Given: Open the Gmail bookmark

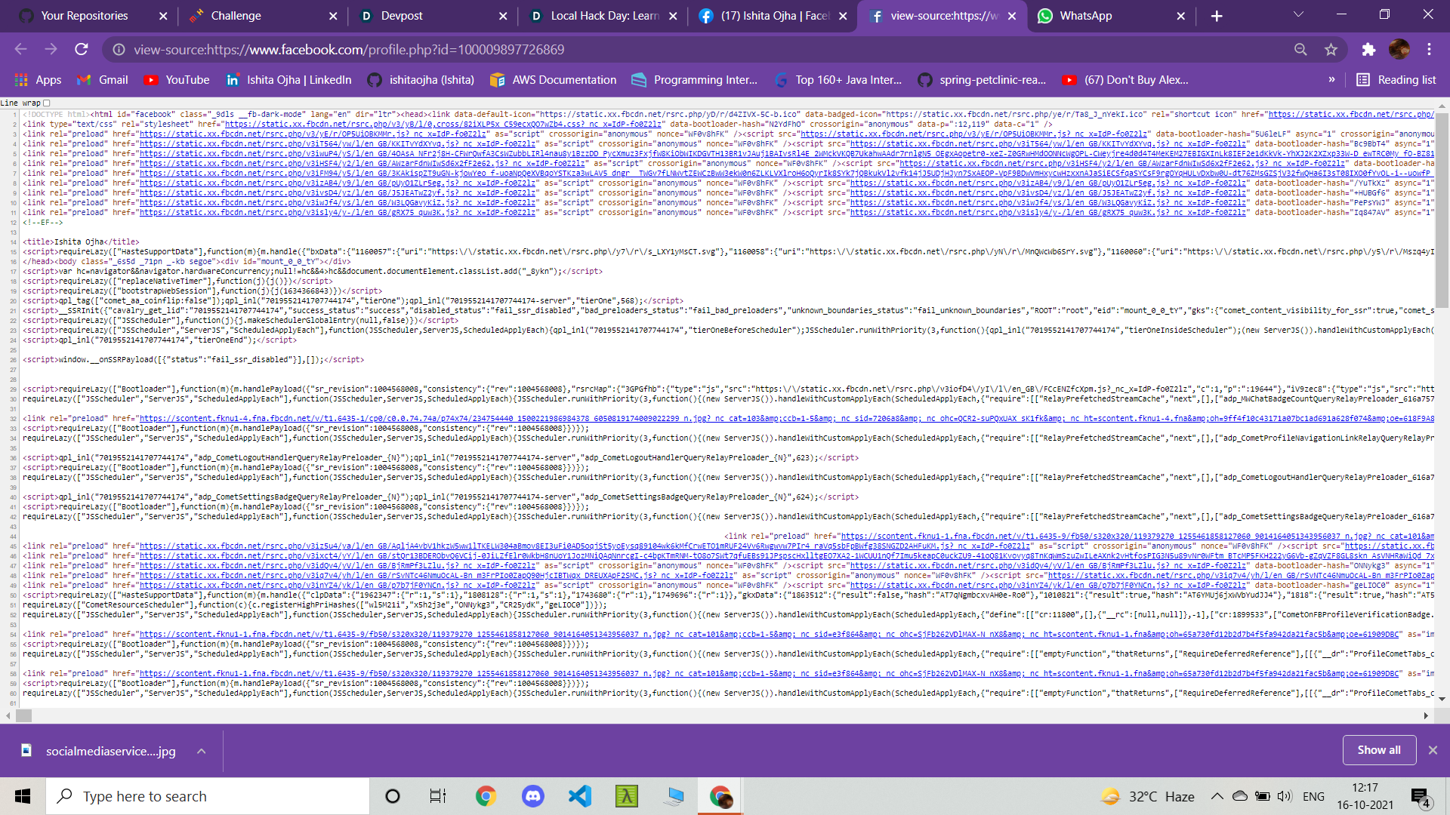Looking at the screenshot, I should point(103,80).
